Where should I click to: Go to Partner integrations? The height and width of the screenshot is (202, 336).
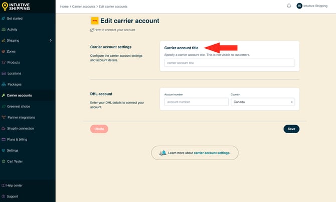(21, 118)
